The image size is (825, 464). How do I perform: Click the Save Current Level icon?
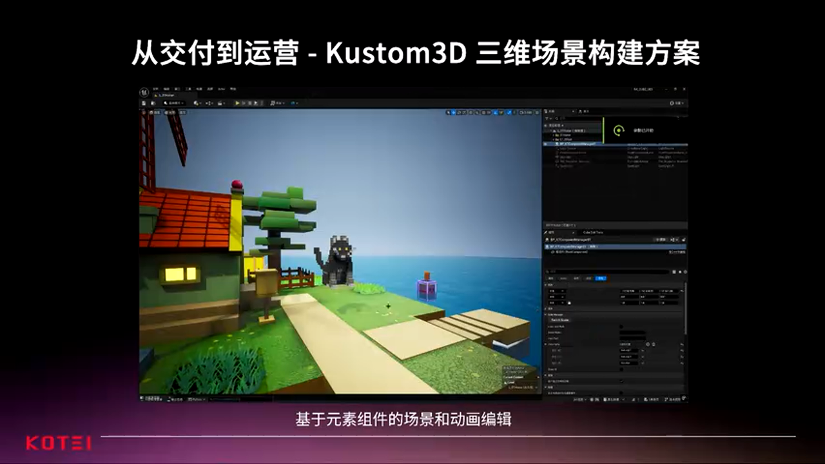144,103
